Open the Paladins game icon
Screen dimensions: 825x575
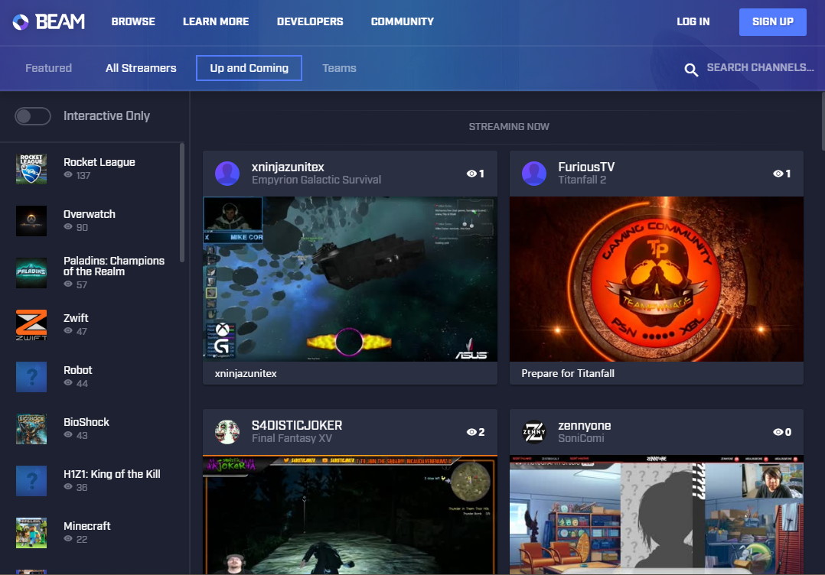click(31, 273)
